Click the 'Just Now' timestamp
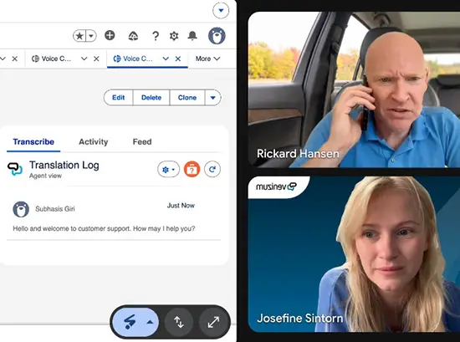The height and width of the screenshot is (342, 460). [x=181, y=206]
